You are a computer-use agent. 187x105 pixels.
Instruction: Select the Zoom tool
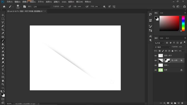(x=3, y=84)
